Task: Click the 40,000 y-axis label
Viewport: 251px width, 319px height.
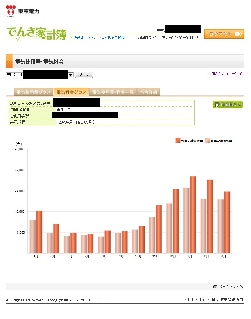Action: click(x=20, y=149)
